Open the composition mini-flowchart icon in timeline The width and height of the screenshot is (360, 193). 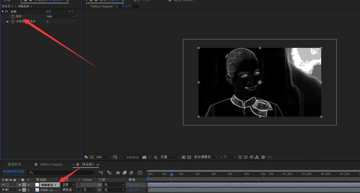pos(101,173)
